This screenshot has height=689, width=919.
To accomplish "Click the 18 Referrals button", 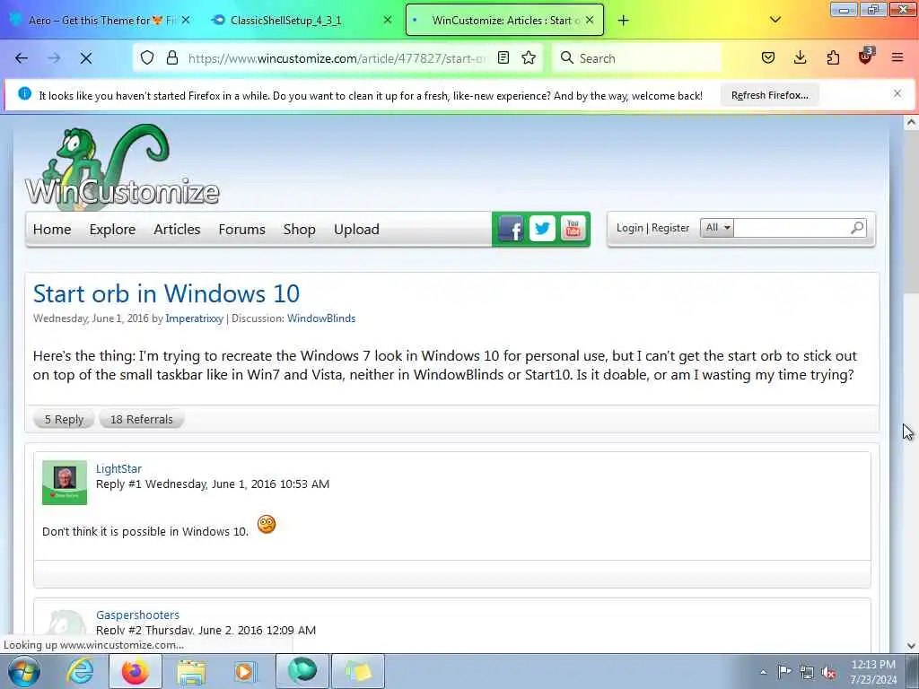I will 141,420.
